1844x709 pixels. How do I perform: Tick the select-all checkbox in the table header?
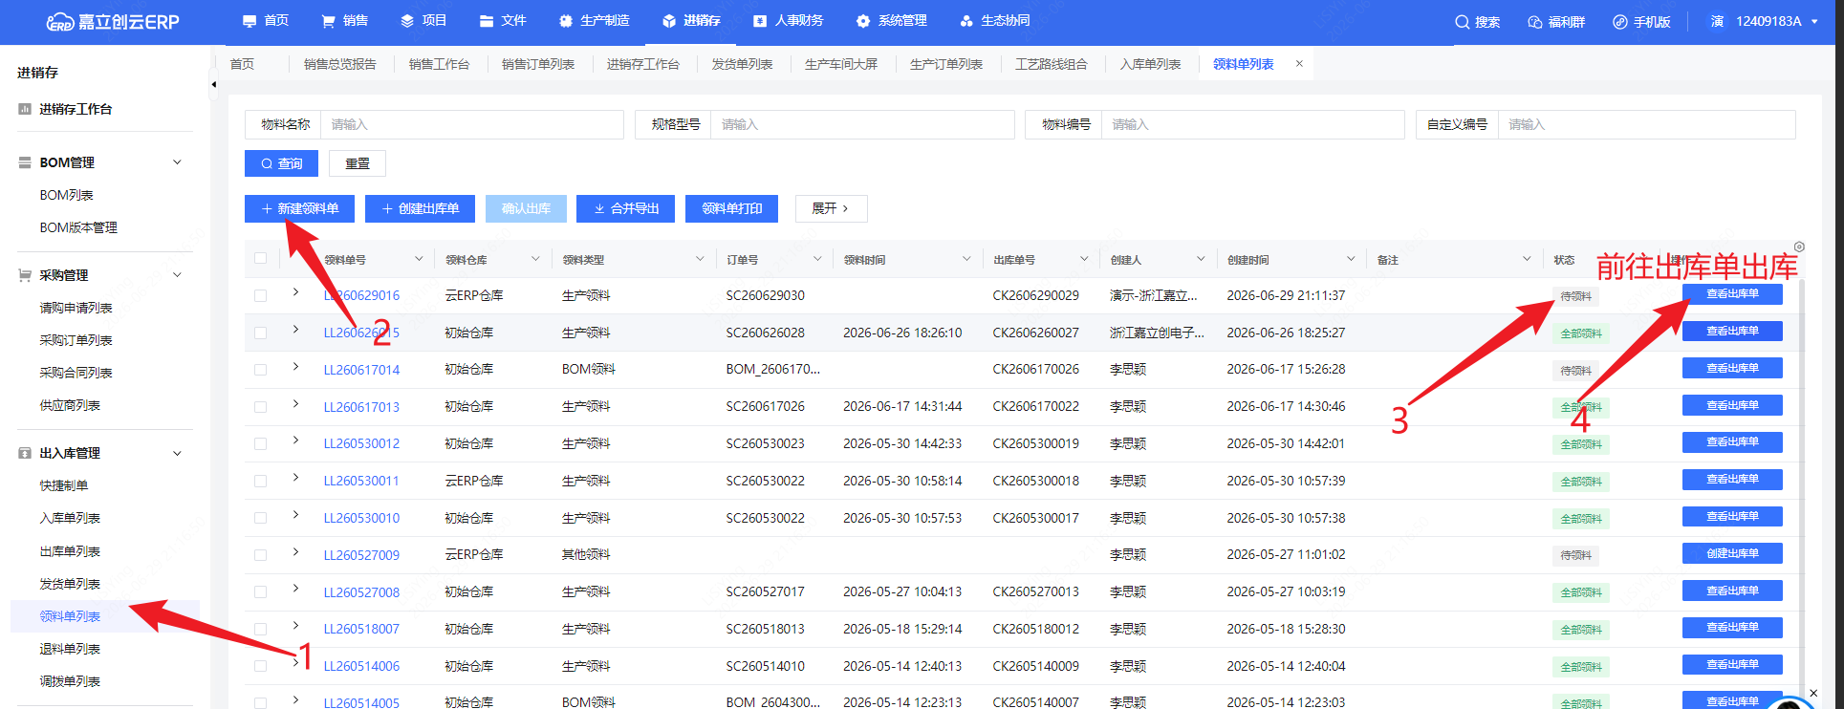[260, 258]
